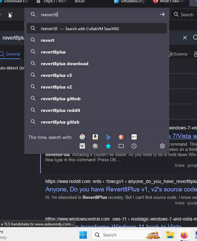
Task: Search this time with Bing
Action: (x=108, y=137)
